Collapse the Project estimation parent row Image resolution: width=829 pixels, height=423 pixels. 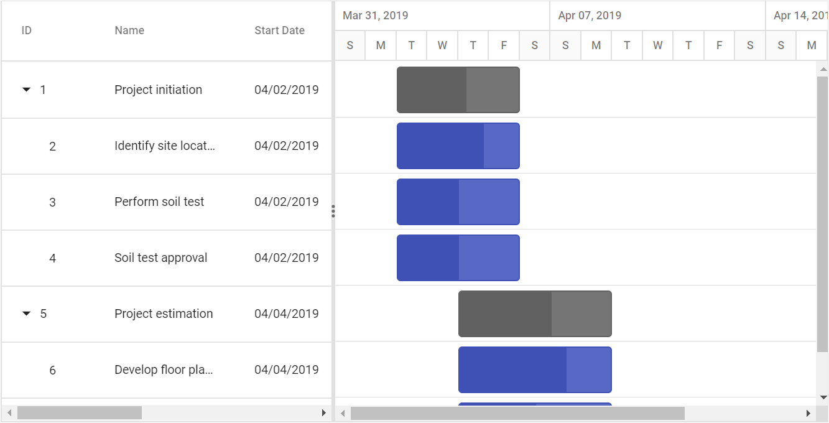[x=26, y=314]
